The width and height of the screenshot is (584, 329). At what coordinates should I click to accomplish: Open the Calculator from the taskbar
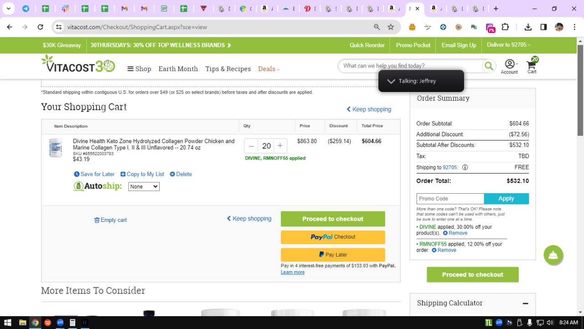[72, 323]
